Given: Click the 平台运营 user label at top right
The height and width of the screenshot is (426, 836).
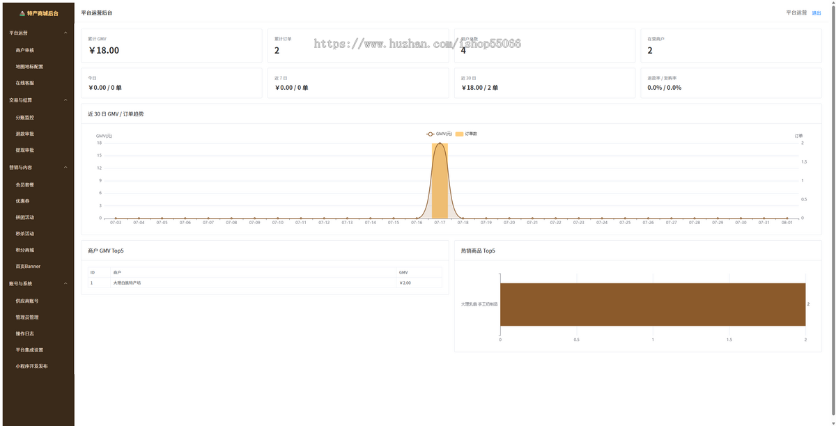Looking at the screenshot, I should point(796,13).
